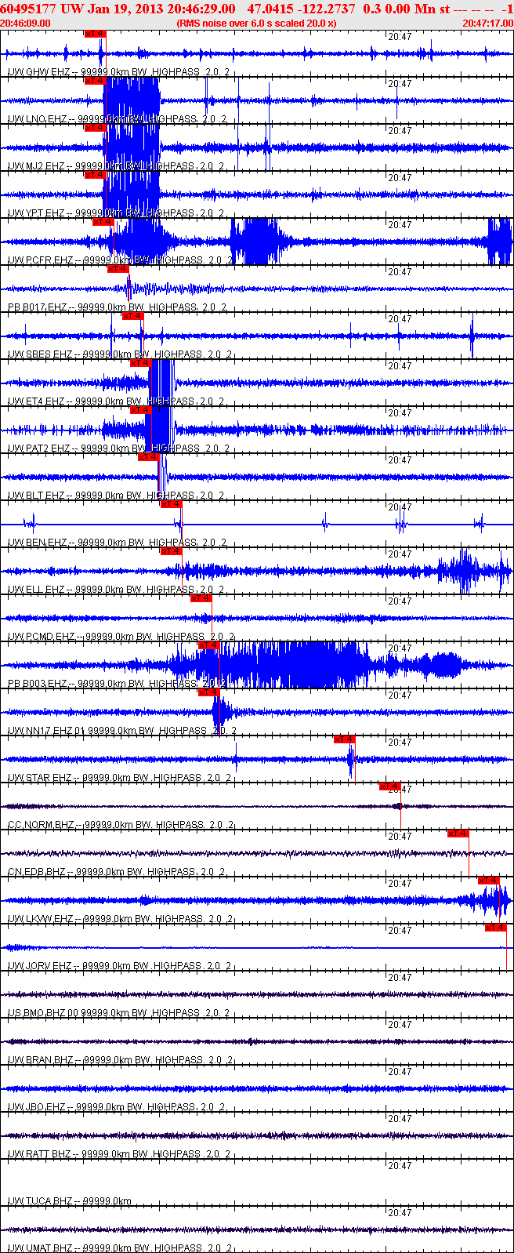Select the red pick marker on ELL trace
This screenshot has height=1253, width=514.
tap(171, 551)
